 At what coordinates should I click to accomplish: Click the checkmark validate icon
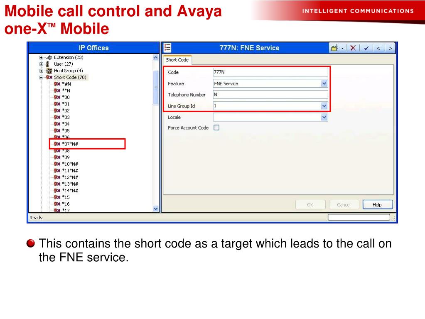[366, 48]
